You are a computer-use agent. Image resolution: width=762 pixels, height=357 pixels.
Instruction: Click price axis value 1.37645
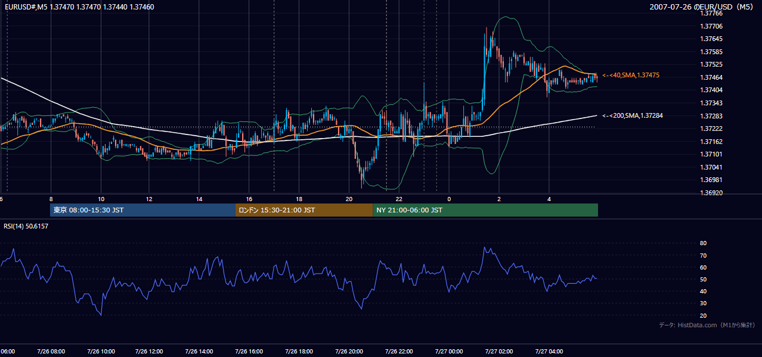click(x=711, y=39)
